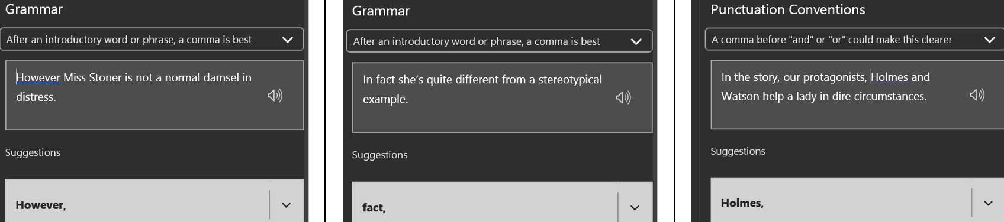The height and width of the screenshot is (222, 1004).
Task: Click the "Punctuation Conventions" heading
Action: (787, 9)
